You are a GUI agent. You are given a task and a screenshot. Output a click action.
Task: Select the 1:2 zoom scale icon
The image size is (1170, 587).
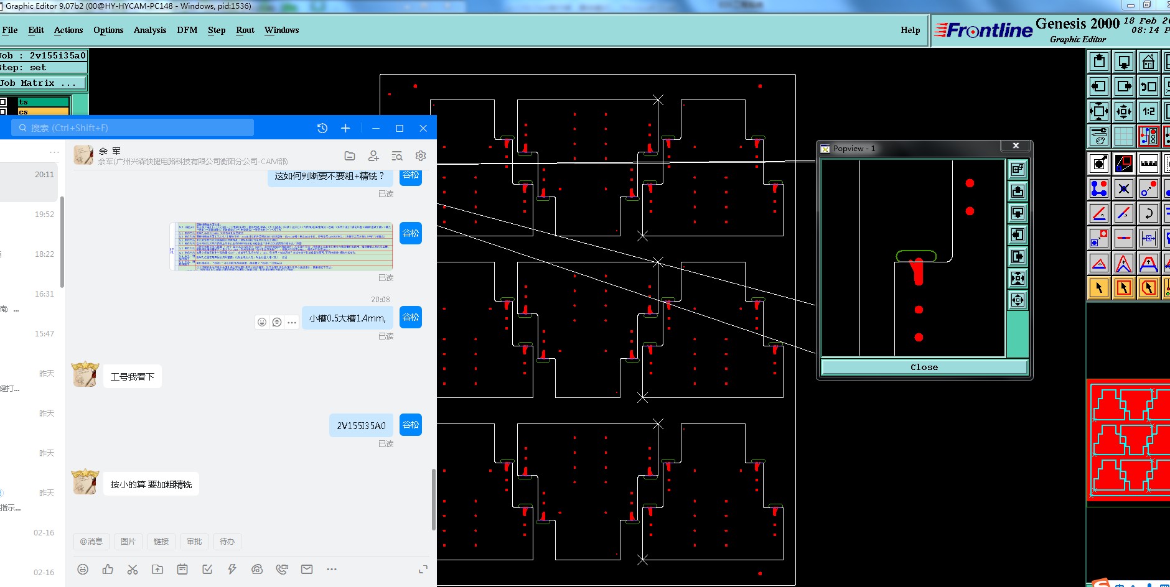1148,112
